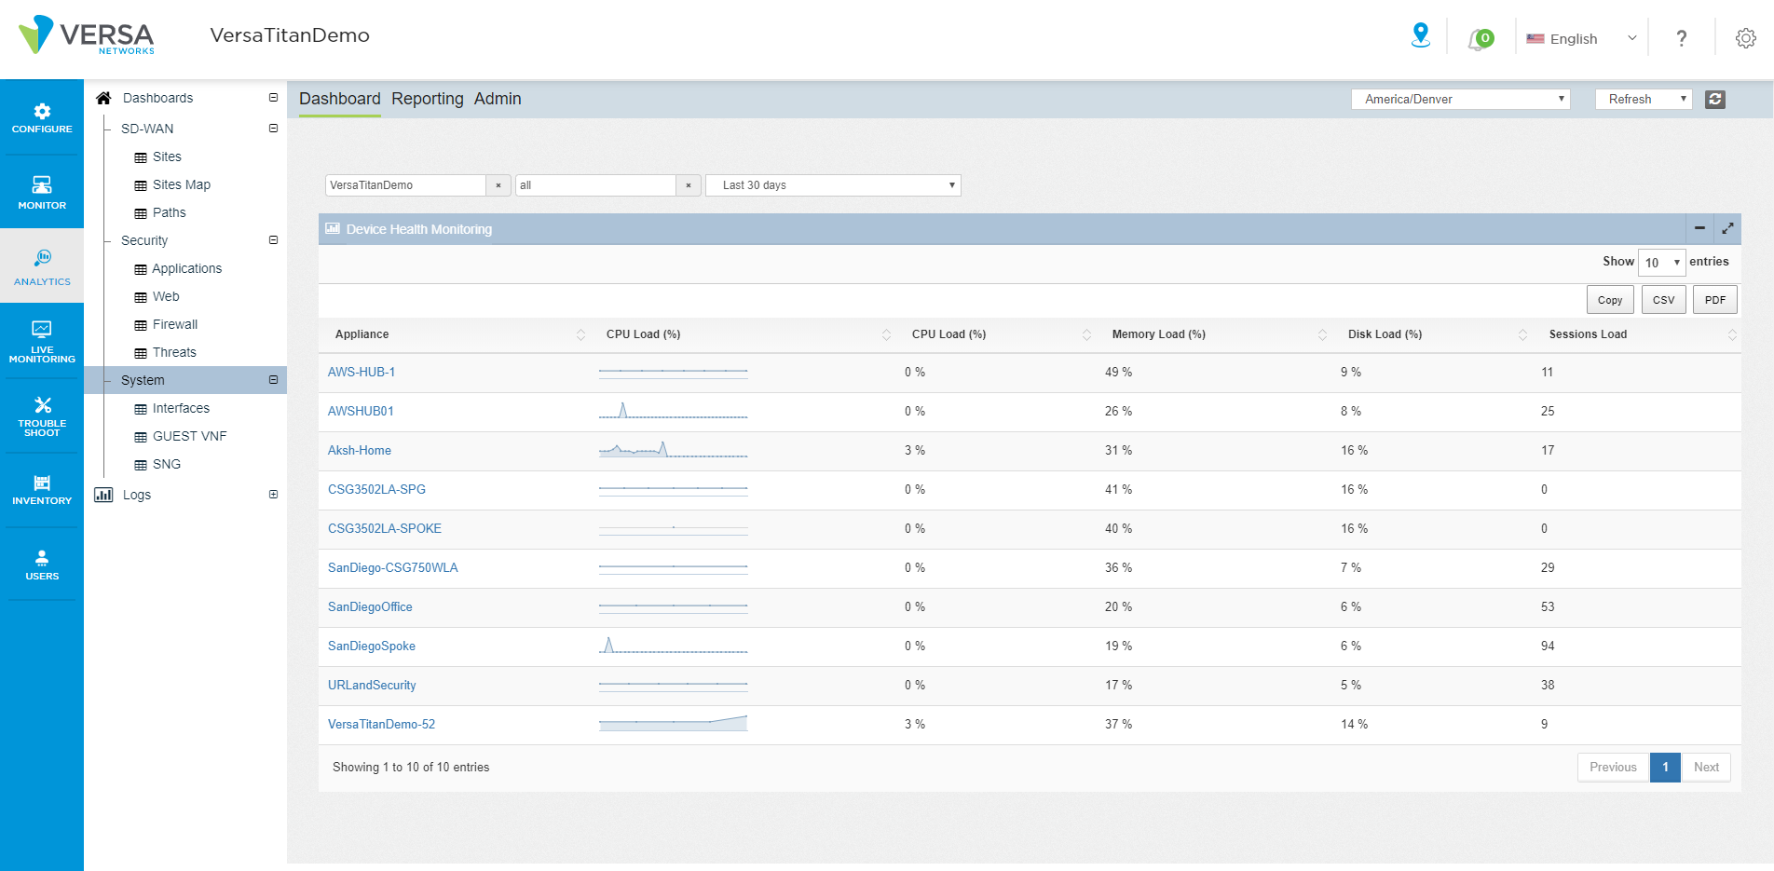Click the 'all' appliance filter field

tap(595, 185)
